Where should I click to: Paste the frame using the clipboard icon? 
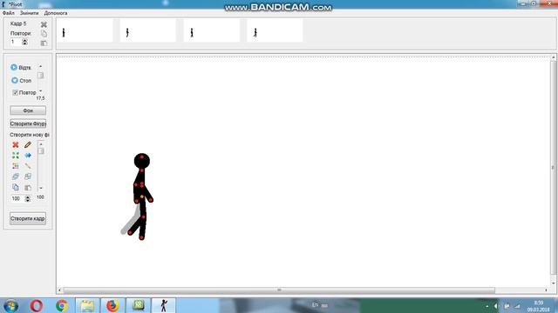click(x=44, y=43)
